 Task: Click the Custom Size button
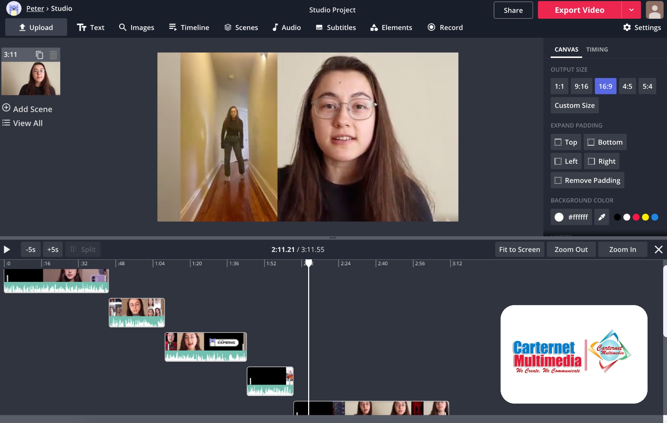(575, 105)
